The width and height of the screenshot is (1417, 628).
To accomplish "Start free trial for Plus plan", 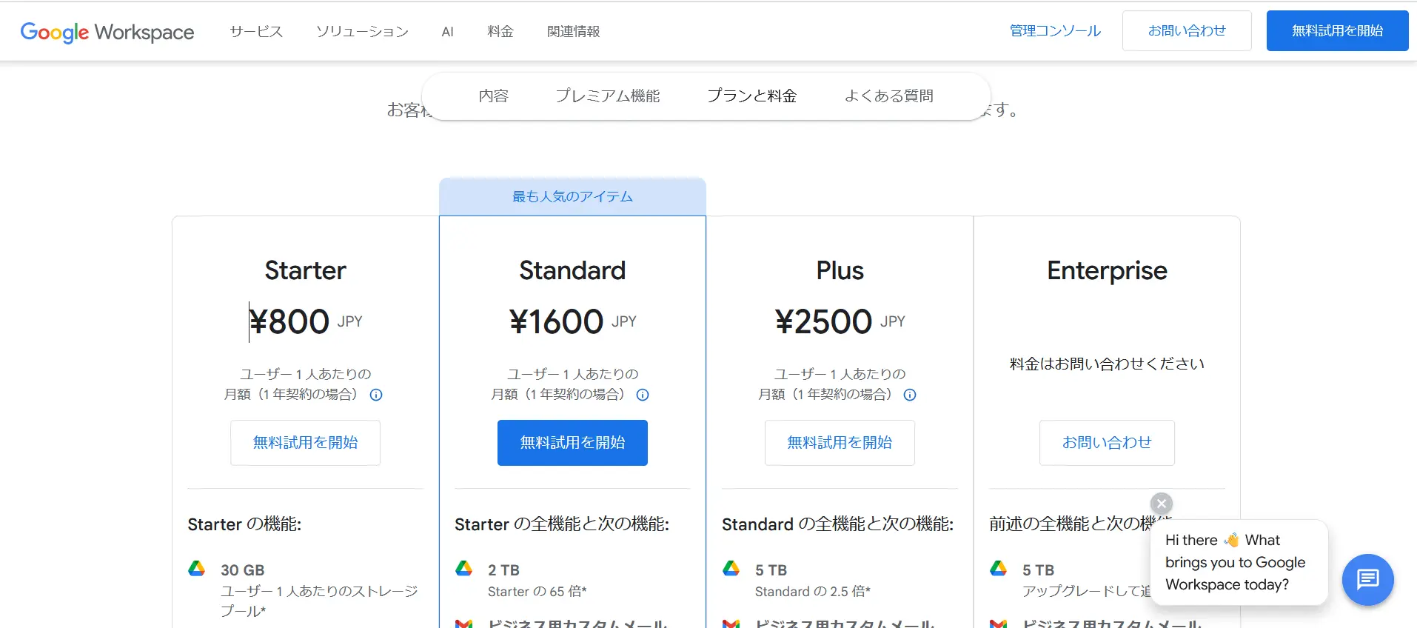I will (x=840, y=443).
